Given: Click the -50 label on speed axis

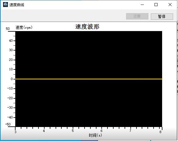Looking at the screenshot, I should [x=8, y=124].
